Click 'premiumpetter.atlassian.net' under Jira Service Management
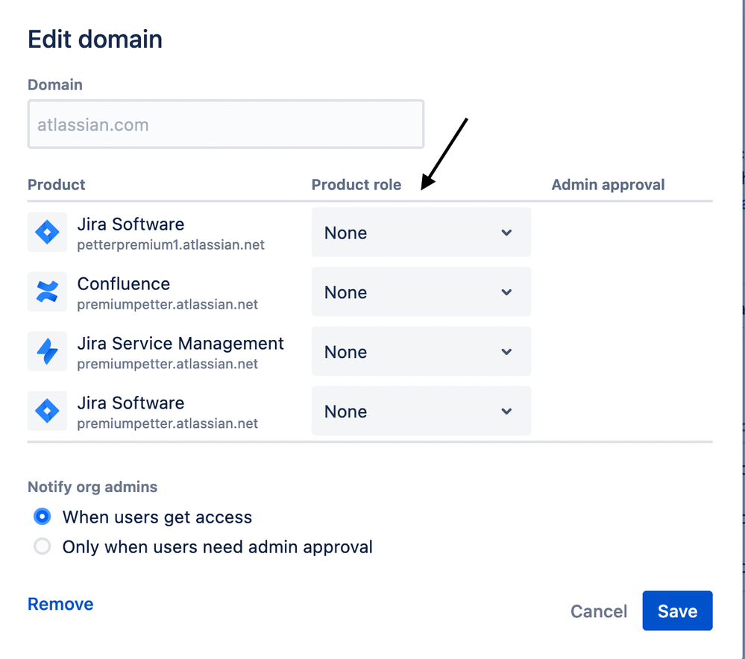The image size is (745, 659). 167,365
